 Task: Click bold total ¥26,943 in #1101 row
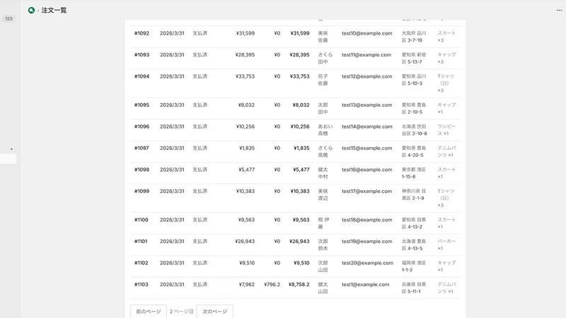pos(299,241)
